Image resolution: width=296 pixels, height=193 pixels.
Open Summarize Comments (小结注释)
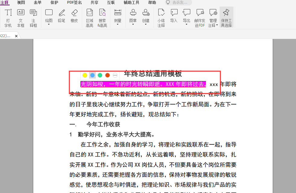(x=161, y=18)
